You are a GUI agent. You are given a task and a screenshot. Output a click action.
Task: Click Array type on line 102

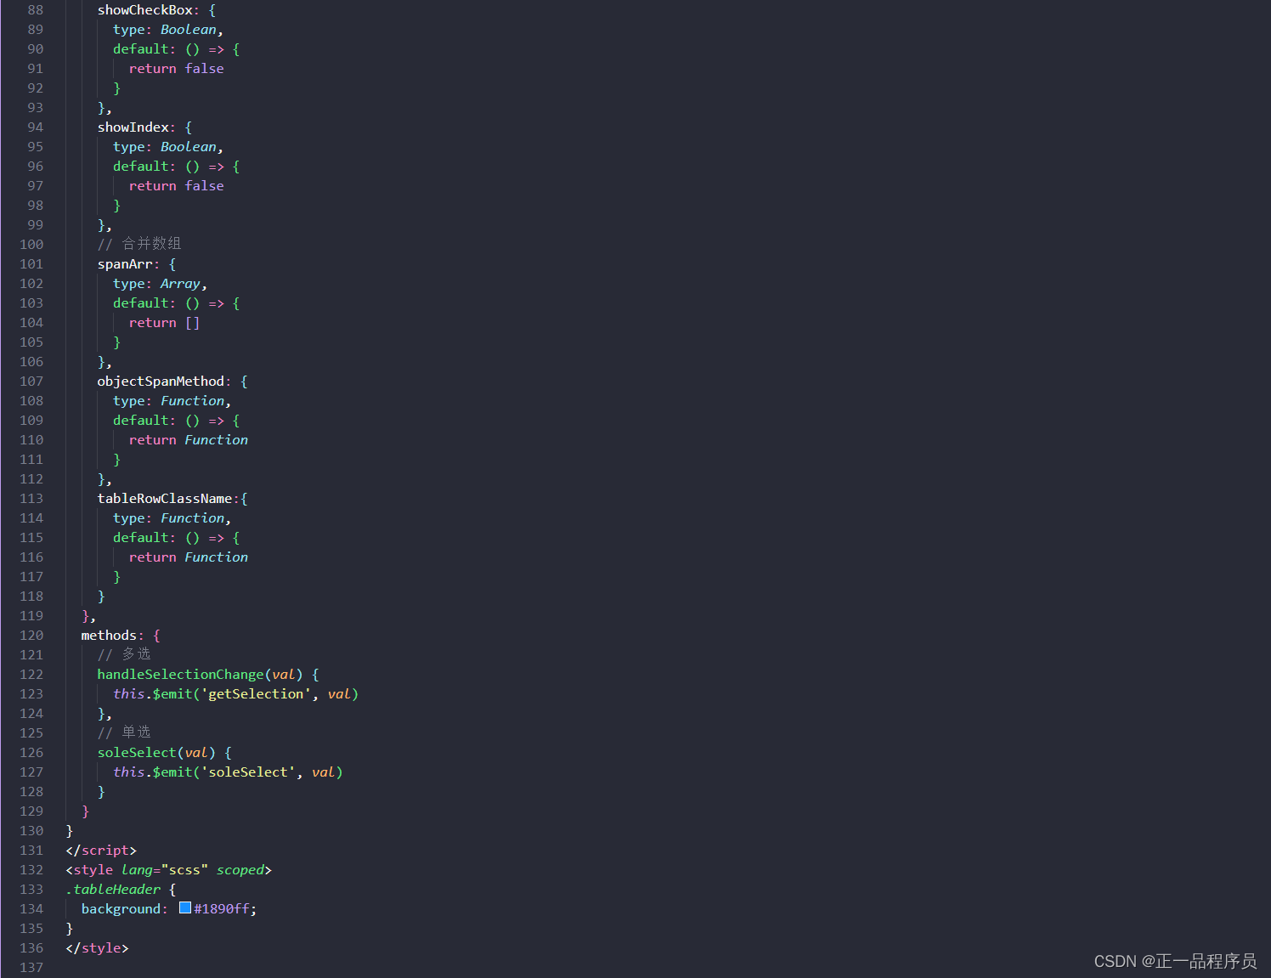click(x=180, y=284)
